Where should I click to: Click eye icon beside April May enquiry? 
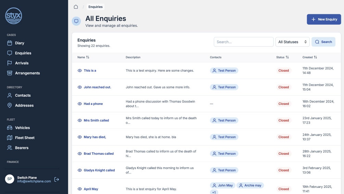click(80, 189)
